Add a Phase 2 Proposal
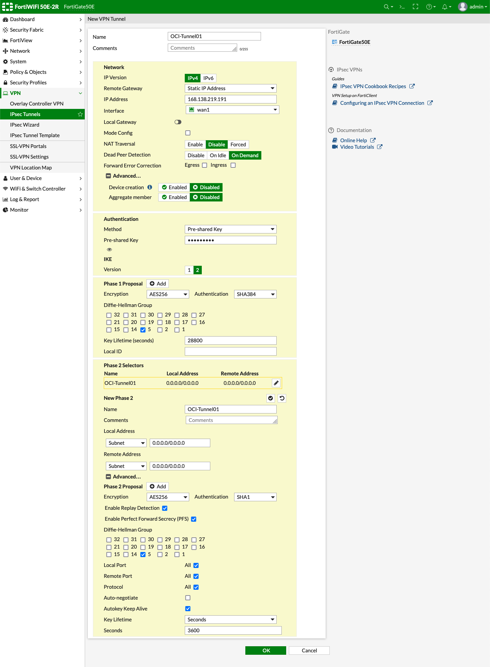This screenshot has width=490, height=667. (x=158, y=487)
